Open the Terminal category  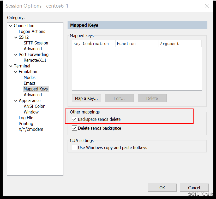tap(22, 66)
